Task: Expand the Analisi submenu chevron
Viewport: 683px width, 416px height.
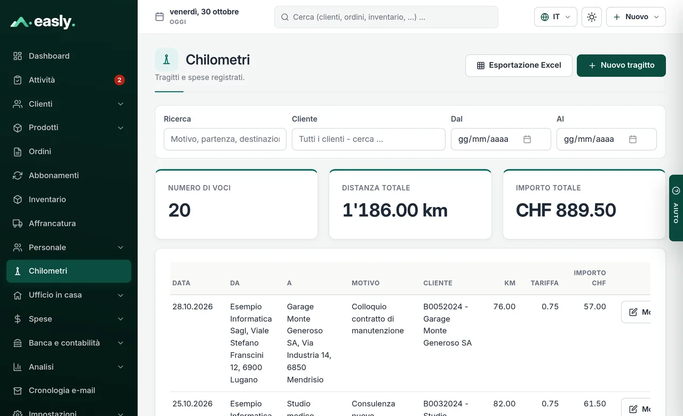Action: point(121,367)
